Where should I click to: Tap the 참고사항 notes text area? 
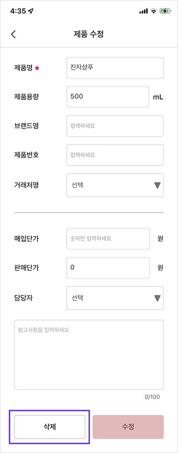point(89,354)
